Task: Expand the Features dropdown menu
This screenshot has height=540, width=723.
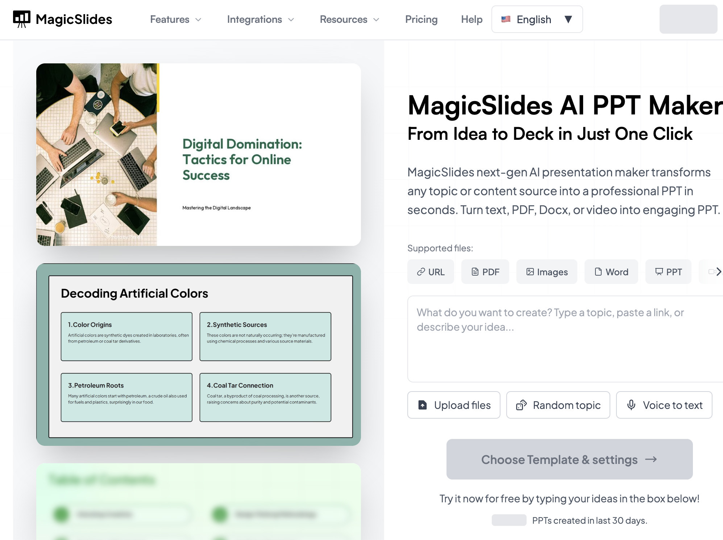Action: pos(176,20)
